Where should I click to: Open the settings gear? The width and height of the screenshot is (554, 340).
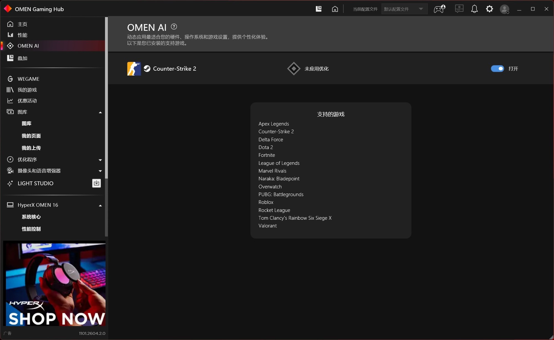click(x=489, y=9)
